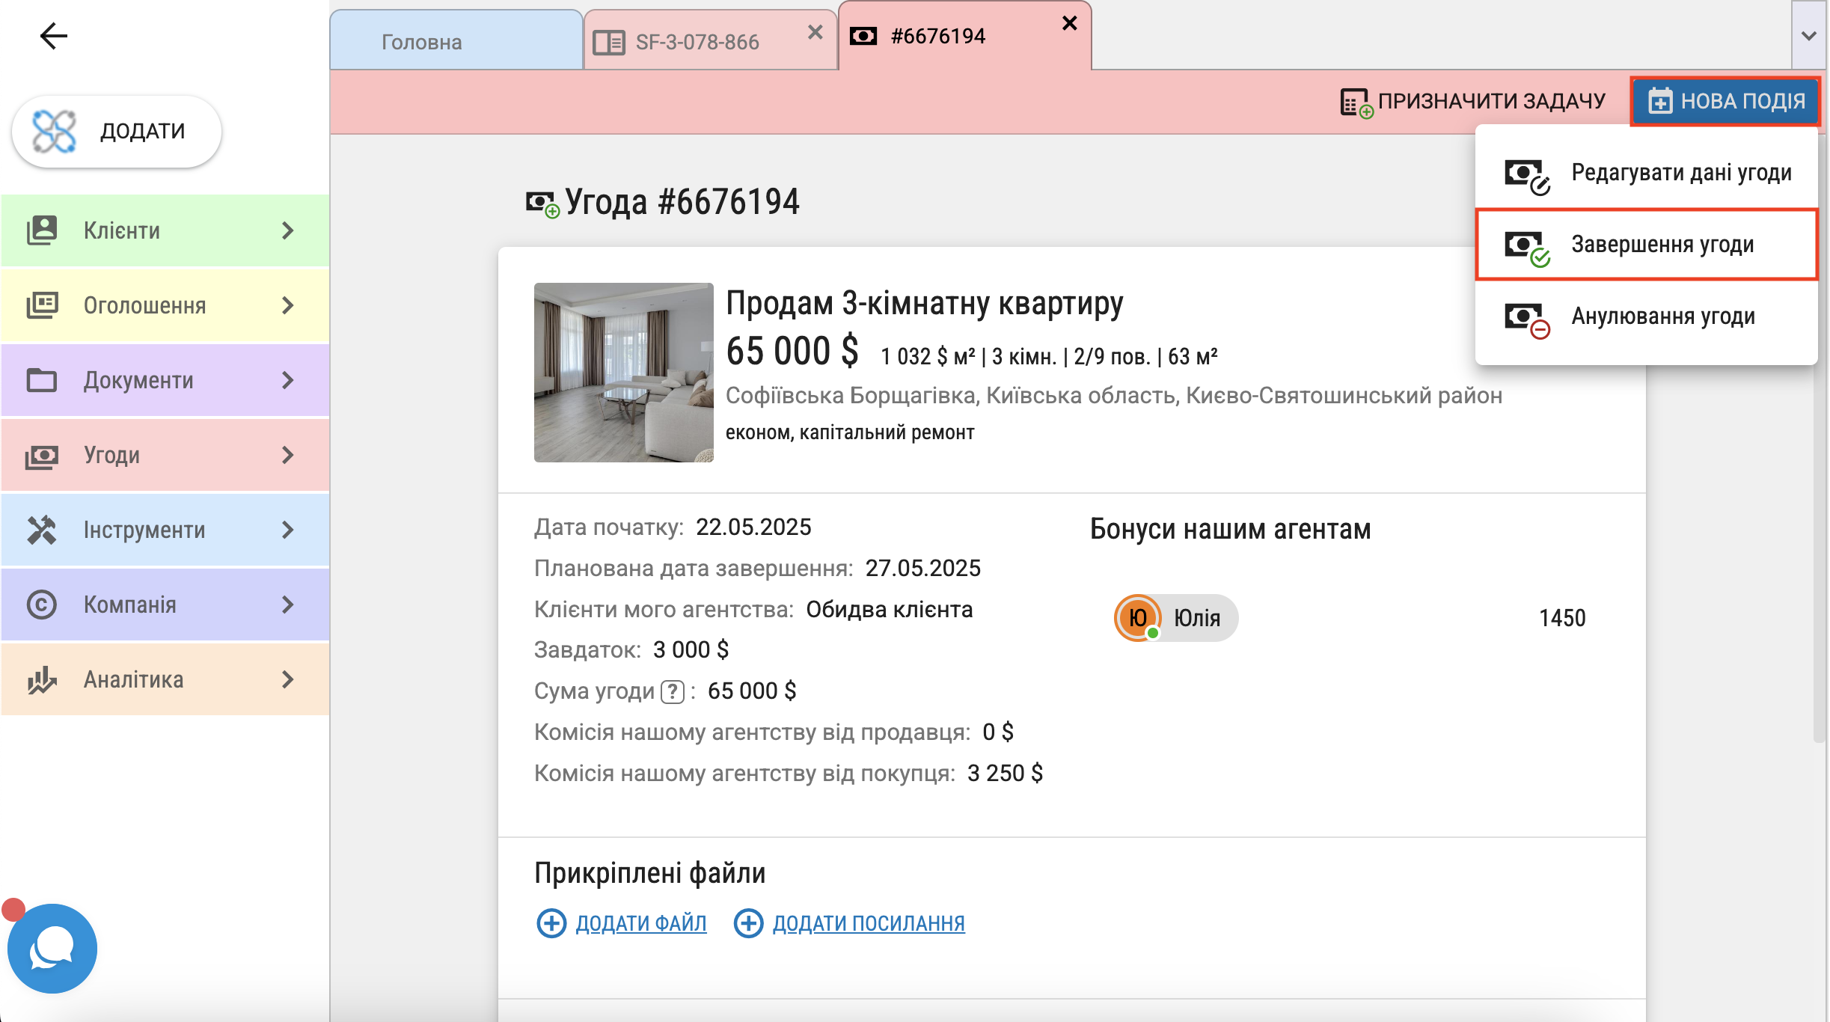The image size is (1830, 1022).
Task: Expand the Інструменти menu chevron
Action: point(288,530)
